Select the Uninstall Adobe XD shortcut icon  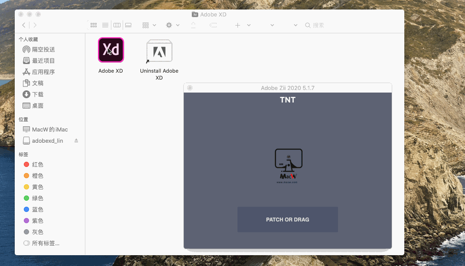point(159,51)
